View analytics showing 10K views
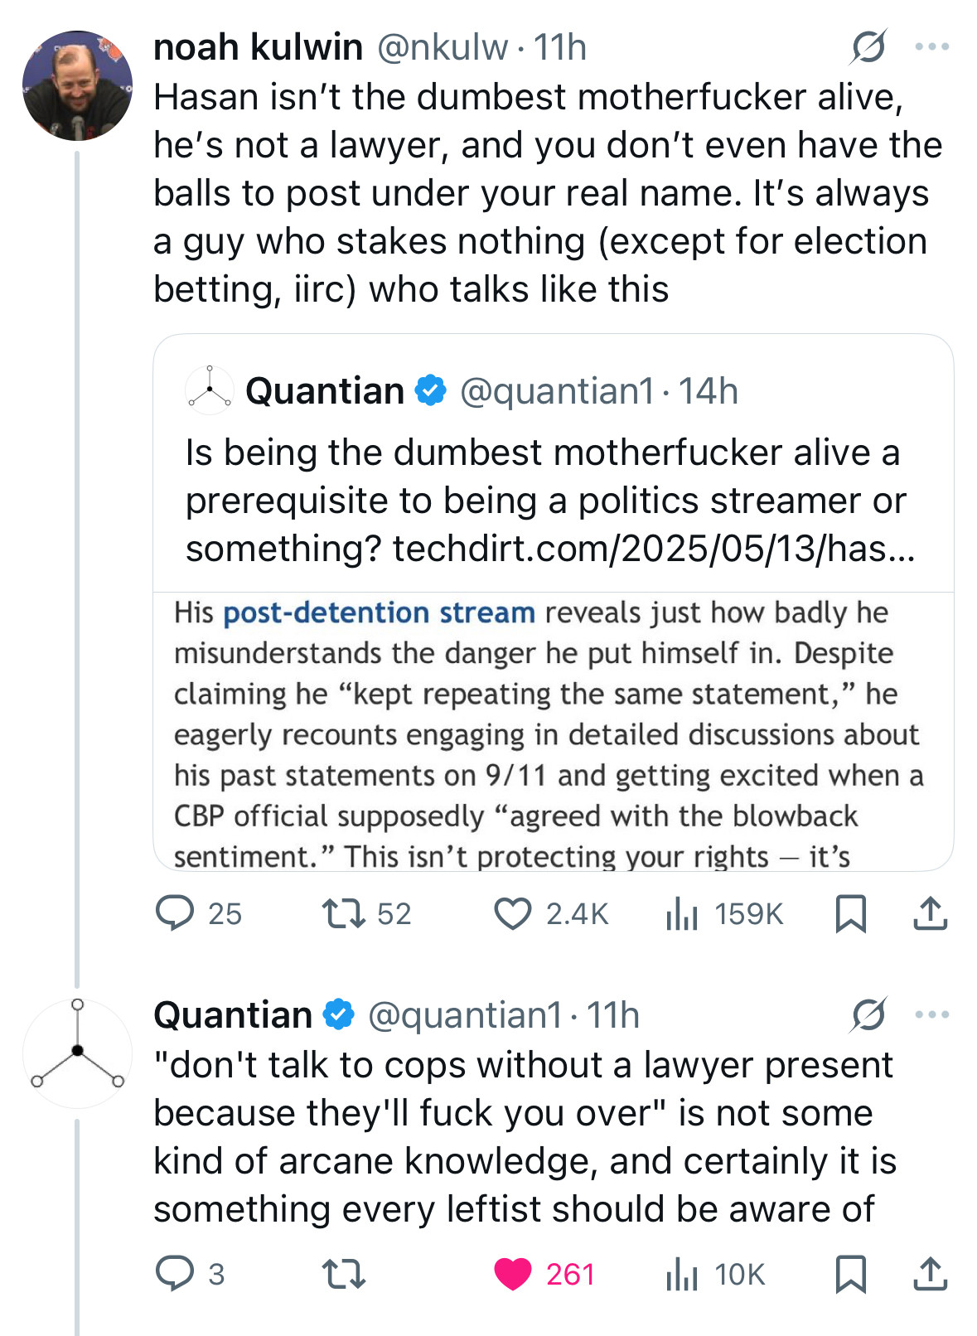Screen dimensions: 977x1336 click(x=715, y=1274)
